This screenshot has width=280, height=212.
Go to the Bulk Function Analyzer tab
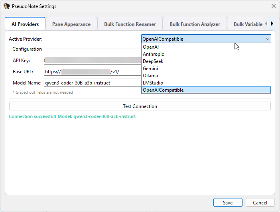click(195, 24)
